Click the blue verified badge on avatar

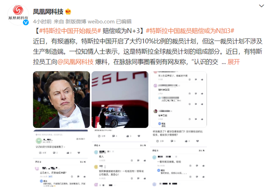pos(26,22)
